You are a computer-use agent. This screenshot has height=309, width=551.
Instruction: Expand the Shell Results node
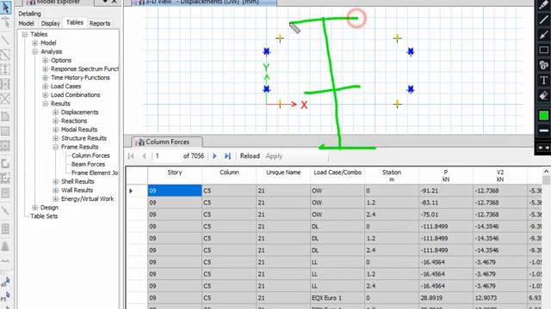(x=55, y=181)
